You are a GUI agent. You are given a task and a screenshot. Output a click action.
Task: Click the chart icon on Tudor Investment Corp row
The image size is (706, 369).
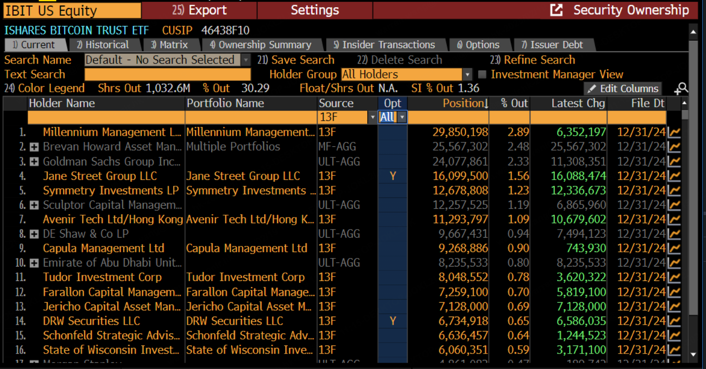pos(674,277)
